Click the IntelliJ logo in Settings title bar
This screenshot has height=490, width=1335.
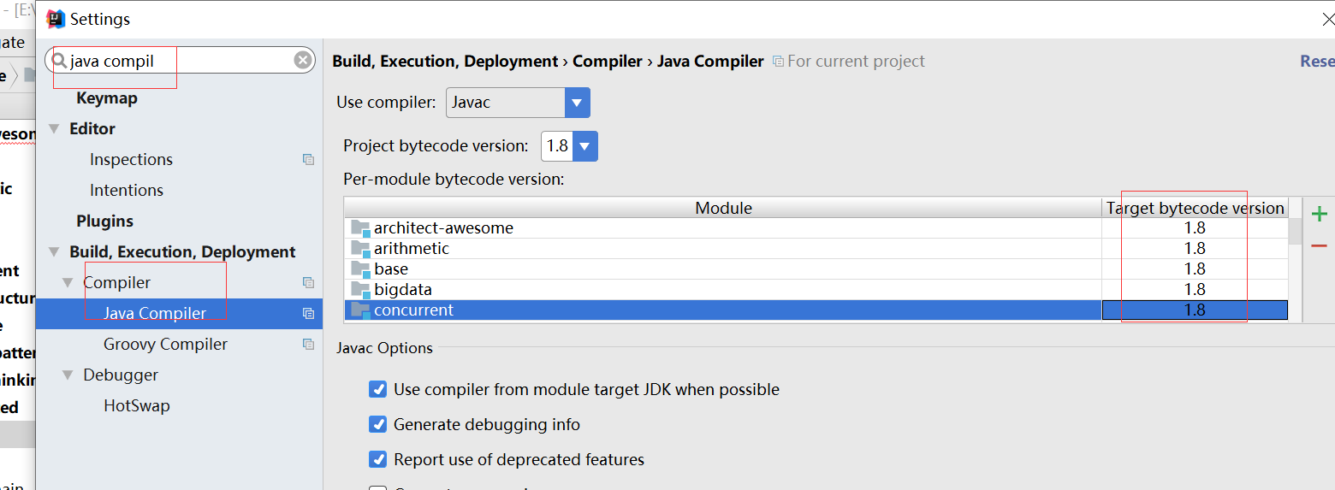pos(56,19)
